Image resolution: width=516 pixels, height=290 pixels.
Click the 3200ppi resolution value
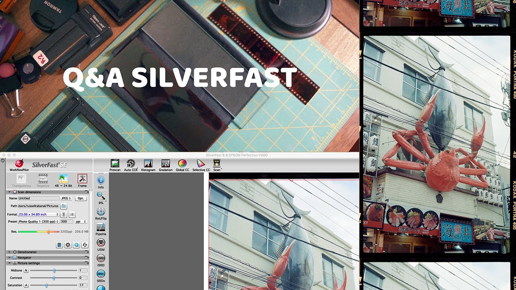tap(66, 232)
